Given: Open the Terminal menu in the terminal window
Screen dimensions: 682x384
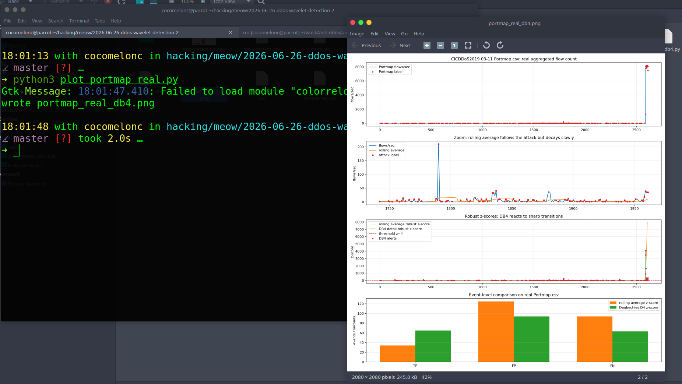Looking at the screenshot, I should click(79, 21).
